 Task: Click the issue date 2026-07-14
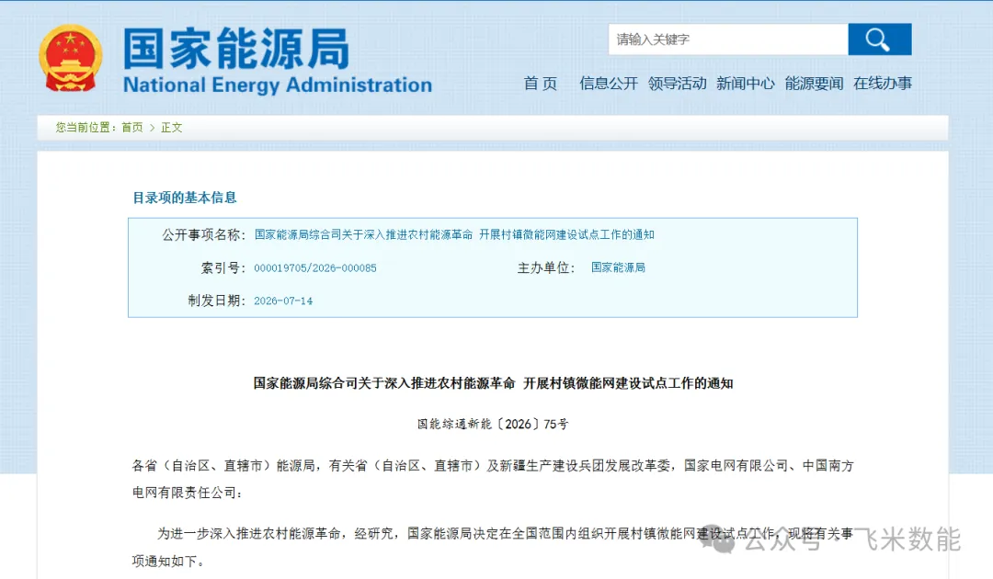pos(283,301)
